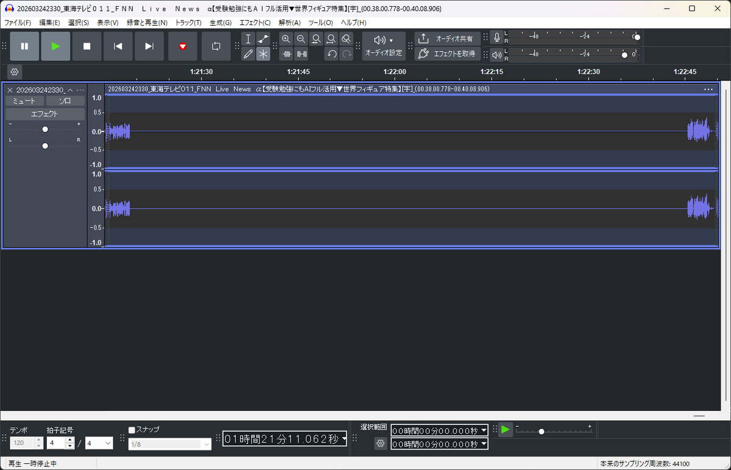Click the オーディオ共有 button
The image size is (731, 470).
(448, 38)
